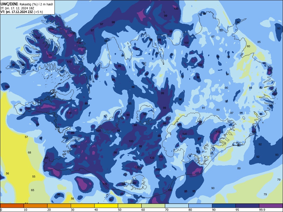Click the 50–60 pale yellow legend swatch
Viewport: 283px width, 212px height.
tap(130, 206)
